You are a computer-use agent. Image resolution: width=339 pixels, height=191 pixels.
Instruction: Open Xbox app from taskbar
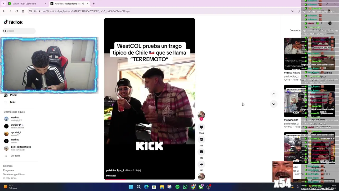coord(201,187)
